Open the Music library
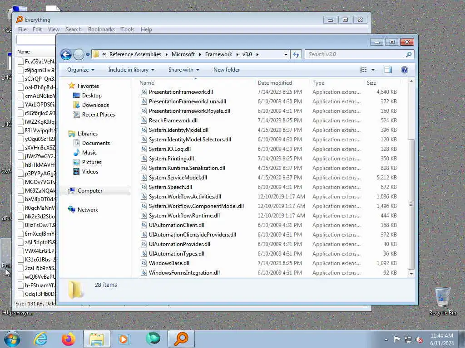The height and width of the screenshot is (348, 465). (x=89, y=153)
